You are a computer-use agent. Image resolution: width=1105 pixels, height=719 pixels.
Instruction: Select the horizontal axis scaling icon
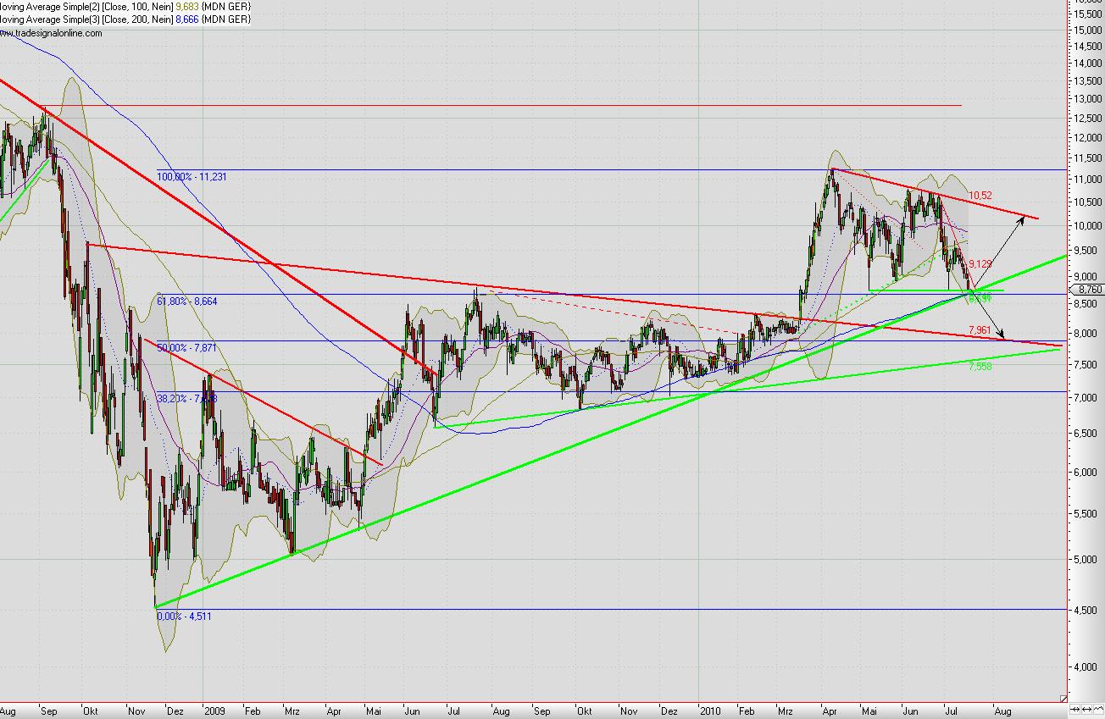tap(1074, 710)
